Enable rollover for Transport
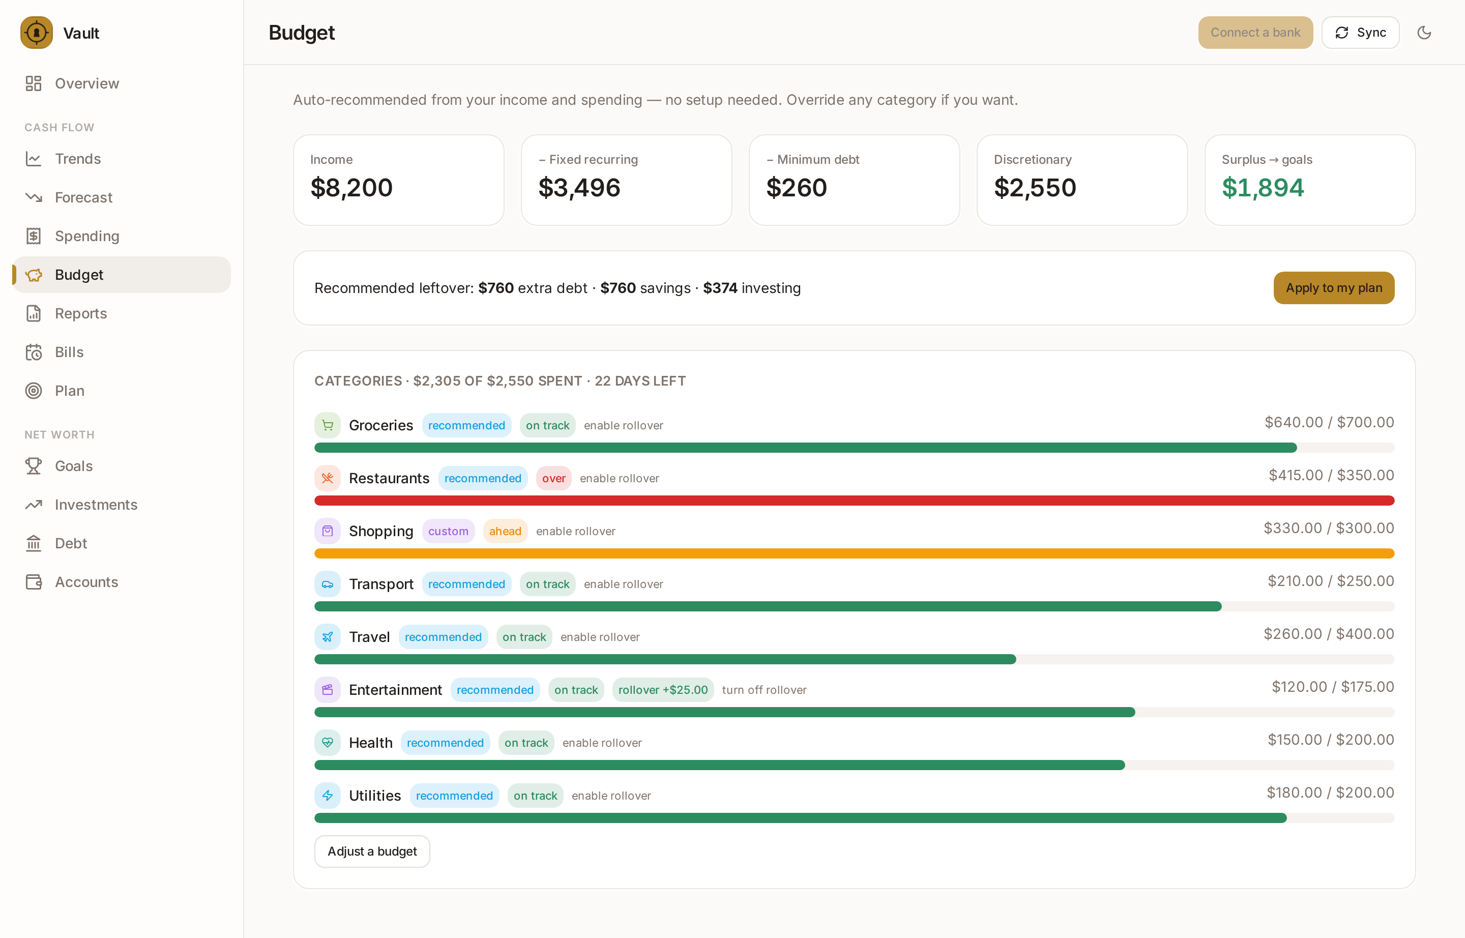This screenshot has width=1465, height=938. click(x=623, y=585)
